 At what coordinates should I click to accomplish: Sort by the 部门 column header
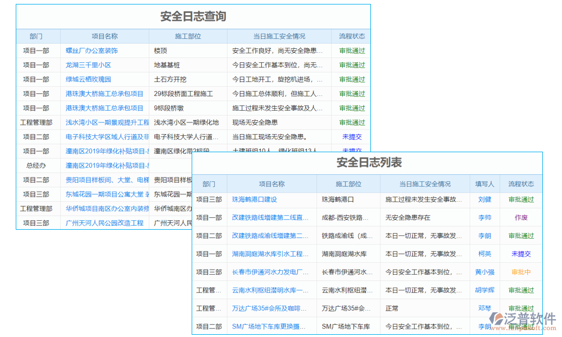[x=209, y=183]
